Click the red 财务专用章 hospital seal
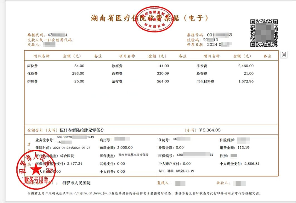Viewport: 296px width, 203px height. (x=36, y=170)
